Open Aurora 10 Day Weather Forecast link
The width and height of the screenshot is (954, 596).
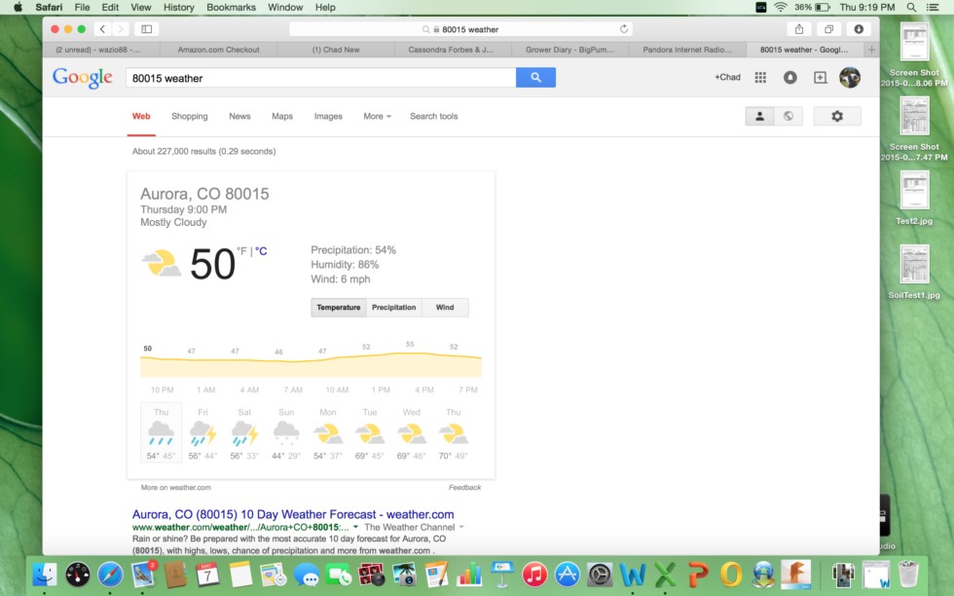tap(293, 514)
